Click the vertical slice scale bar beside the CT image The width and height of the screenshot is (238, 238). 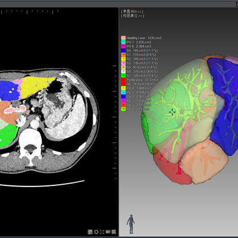115,122
